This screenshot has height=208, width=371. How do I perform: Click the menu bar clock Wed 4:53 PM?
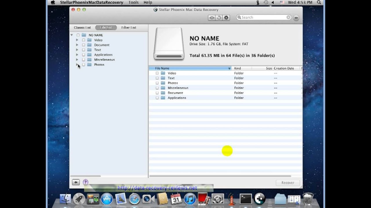coord(301,2)
